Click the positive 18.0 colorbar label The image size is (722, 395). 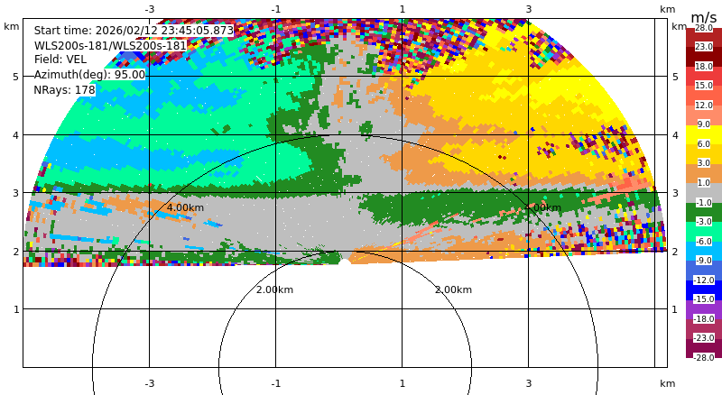click(x=704, y=67)
